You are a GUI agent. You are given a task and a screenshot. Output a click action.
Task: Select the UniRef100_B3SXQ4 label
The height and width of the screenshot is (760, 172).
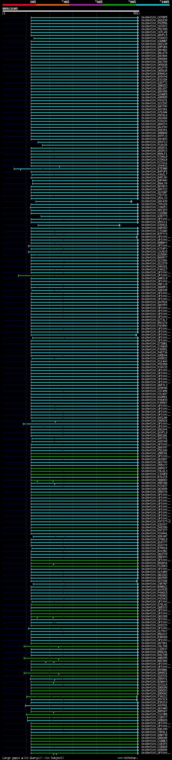[x=154, y=80]
